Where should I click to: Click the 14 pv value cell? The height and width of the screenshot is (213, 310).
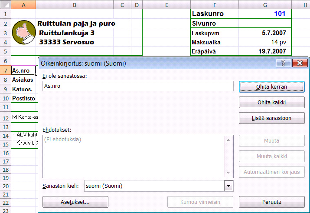pos(265,42)
